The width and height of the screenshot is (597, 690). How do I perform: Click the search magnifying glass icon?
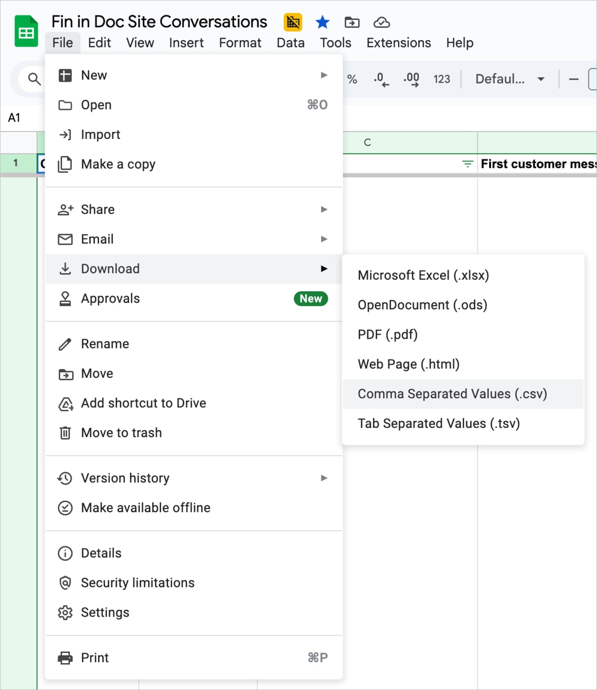pos(33,79)
